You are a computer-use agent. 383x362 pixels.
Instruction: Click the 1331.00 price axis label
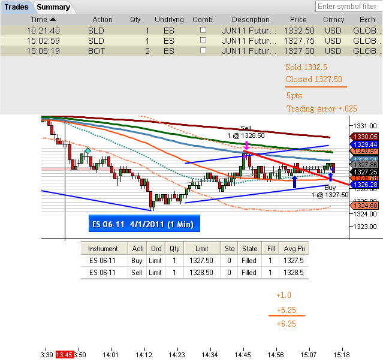365,126
